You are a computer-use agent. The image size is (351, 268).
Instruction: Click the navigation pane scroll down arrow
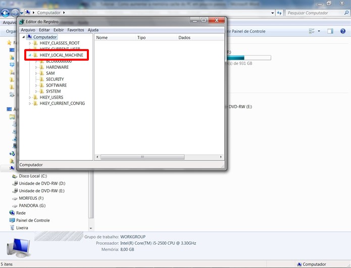(x=91, y=229)
